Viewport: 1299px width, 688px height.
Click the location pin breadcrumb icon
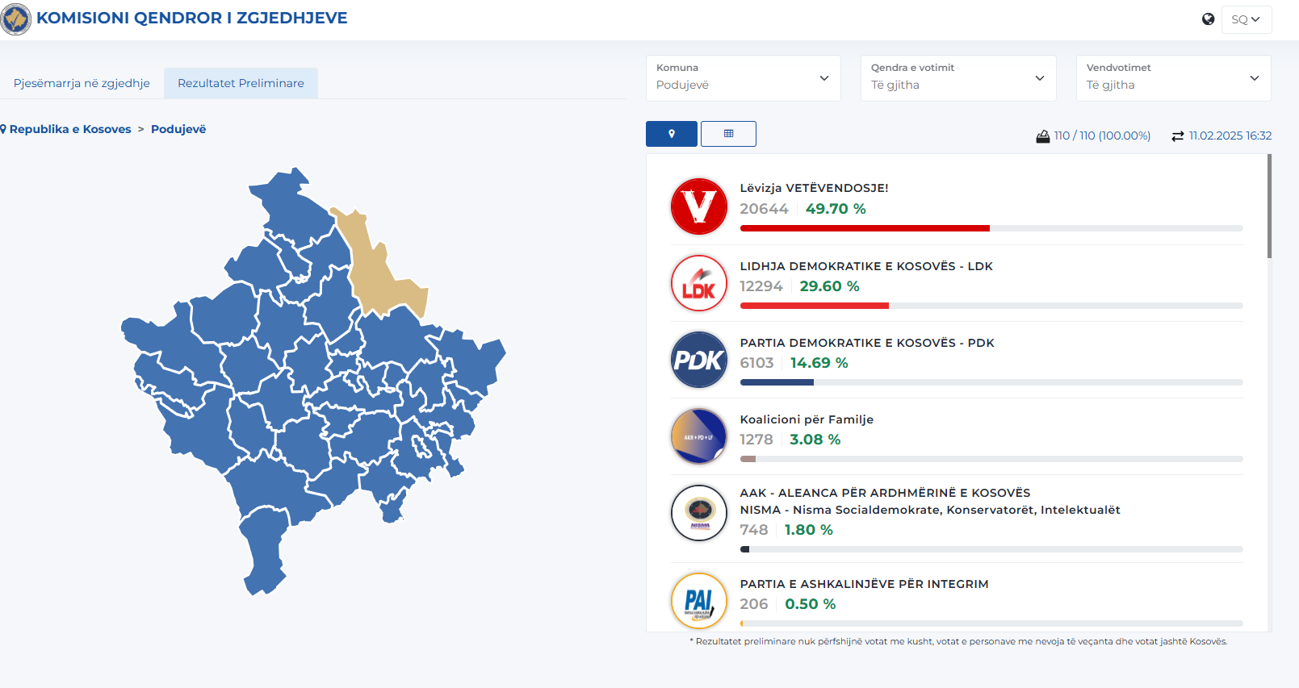[3, 129]
